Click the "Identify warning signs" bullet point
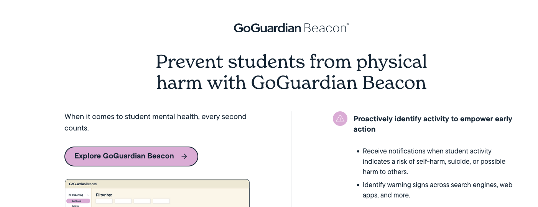This screenshot has height=207, width=538. pos(437,190)
